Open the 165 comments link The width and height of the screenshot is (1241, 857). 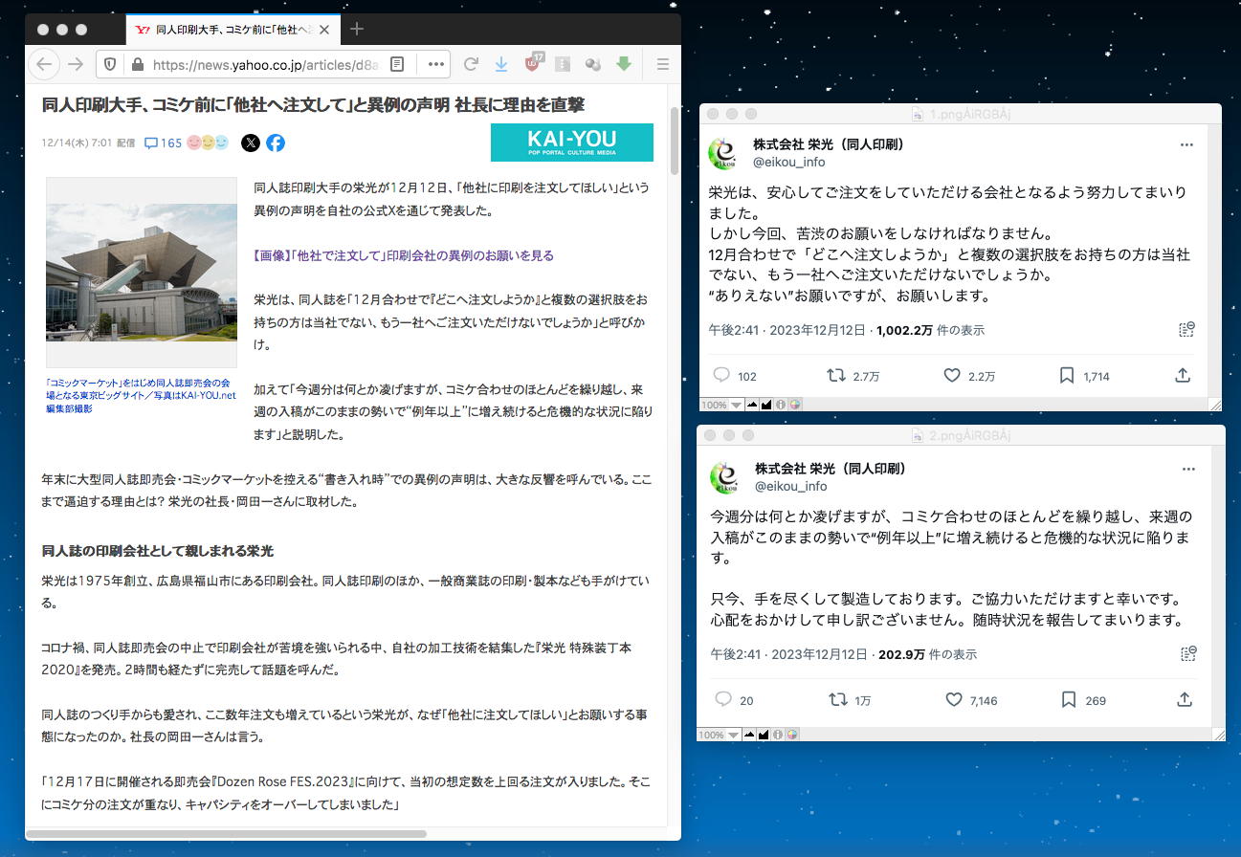tap(163, 143)
